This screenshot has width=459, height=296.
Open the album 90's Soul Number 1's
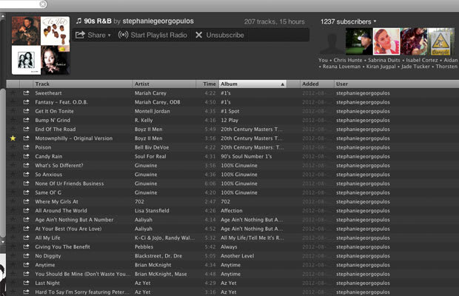pyautogui.click(x=247, y=156)
